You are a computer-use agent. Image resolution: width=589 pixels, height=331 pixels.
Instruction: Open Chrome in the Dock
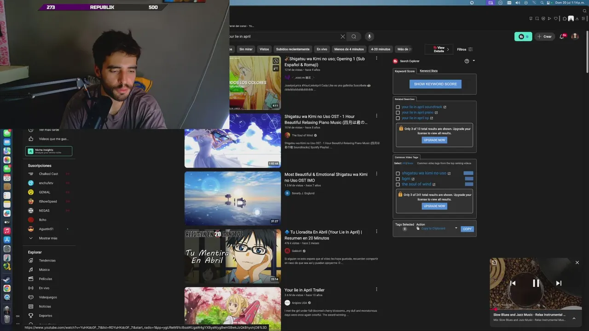pos(7,288)
